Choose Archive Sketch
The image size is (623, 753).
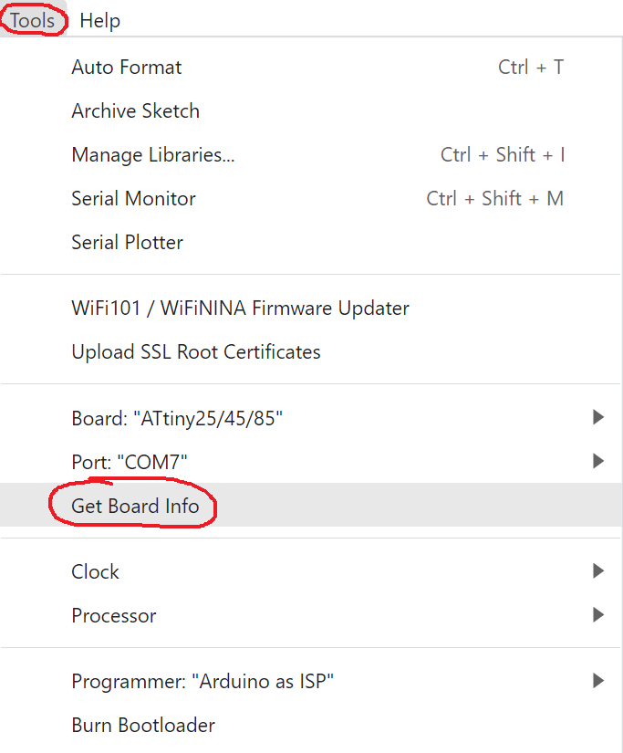135,111
